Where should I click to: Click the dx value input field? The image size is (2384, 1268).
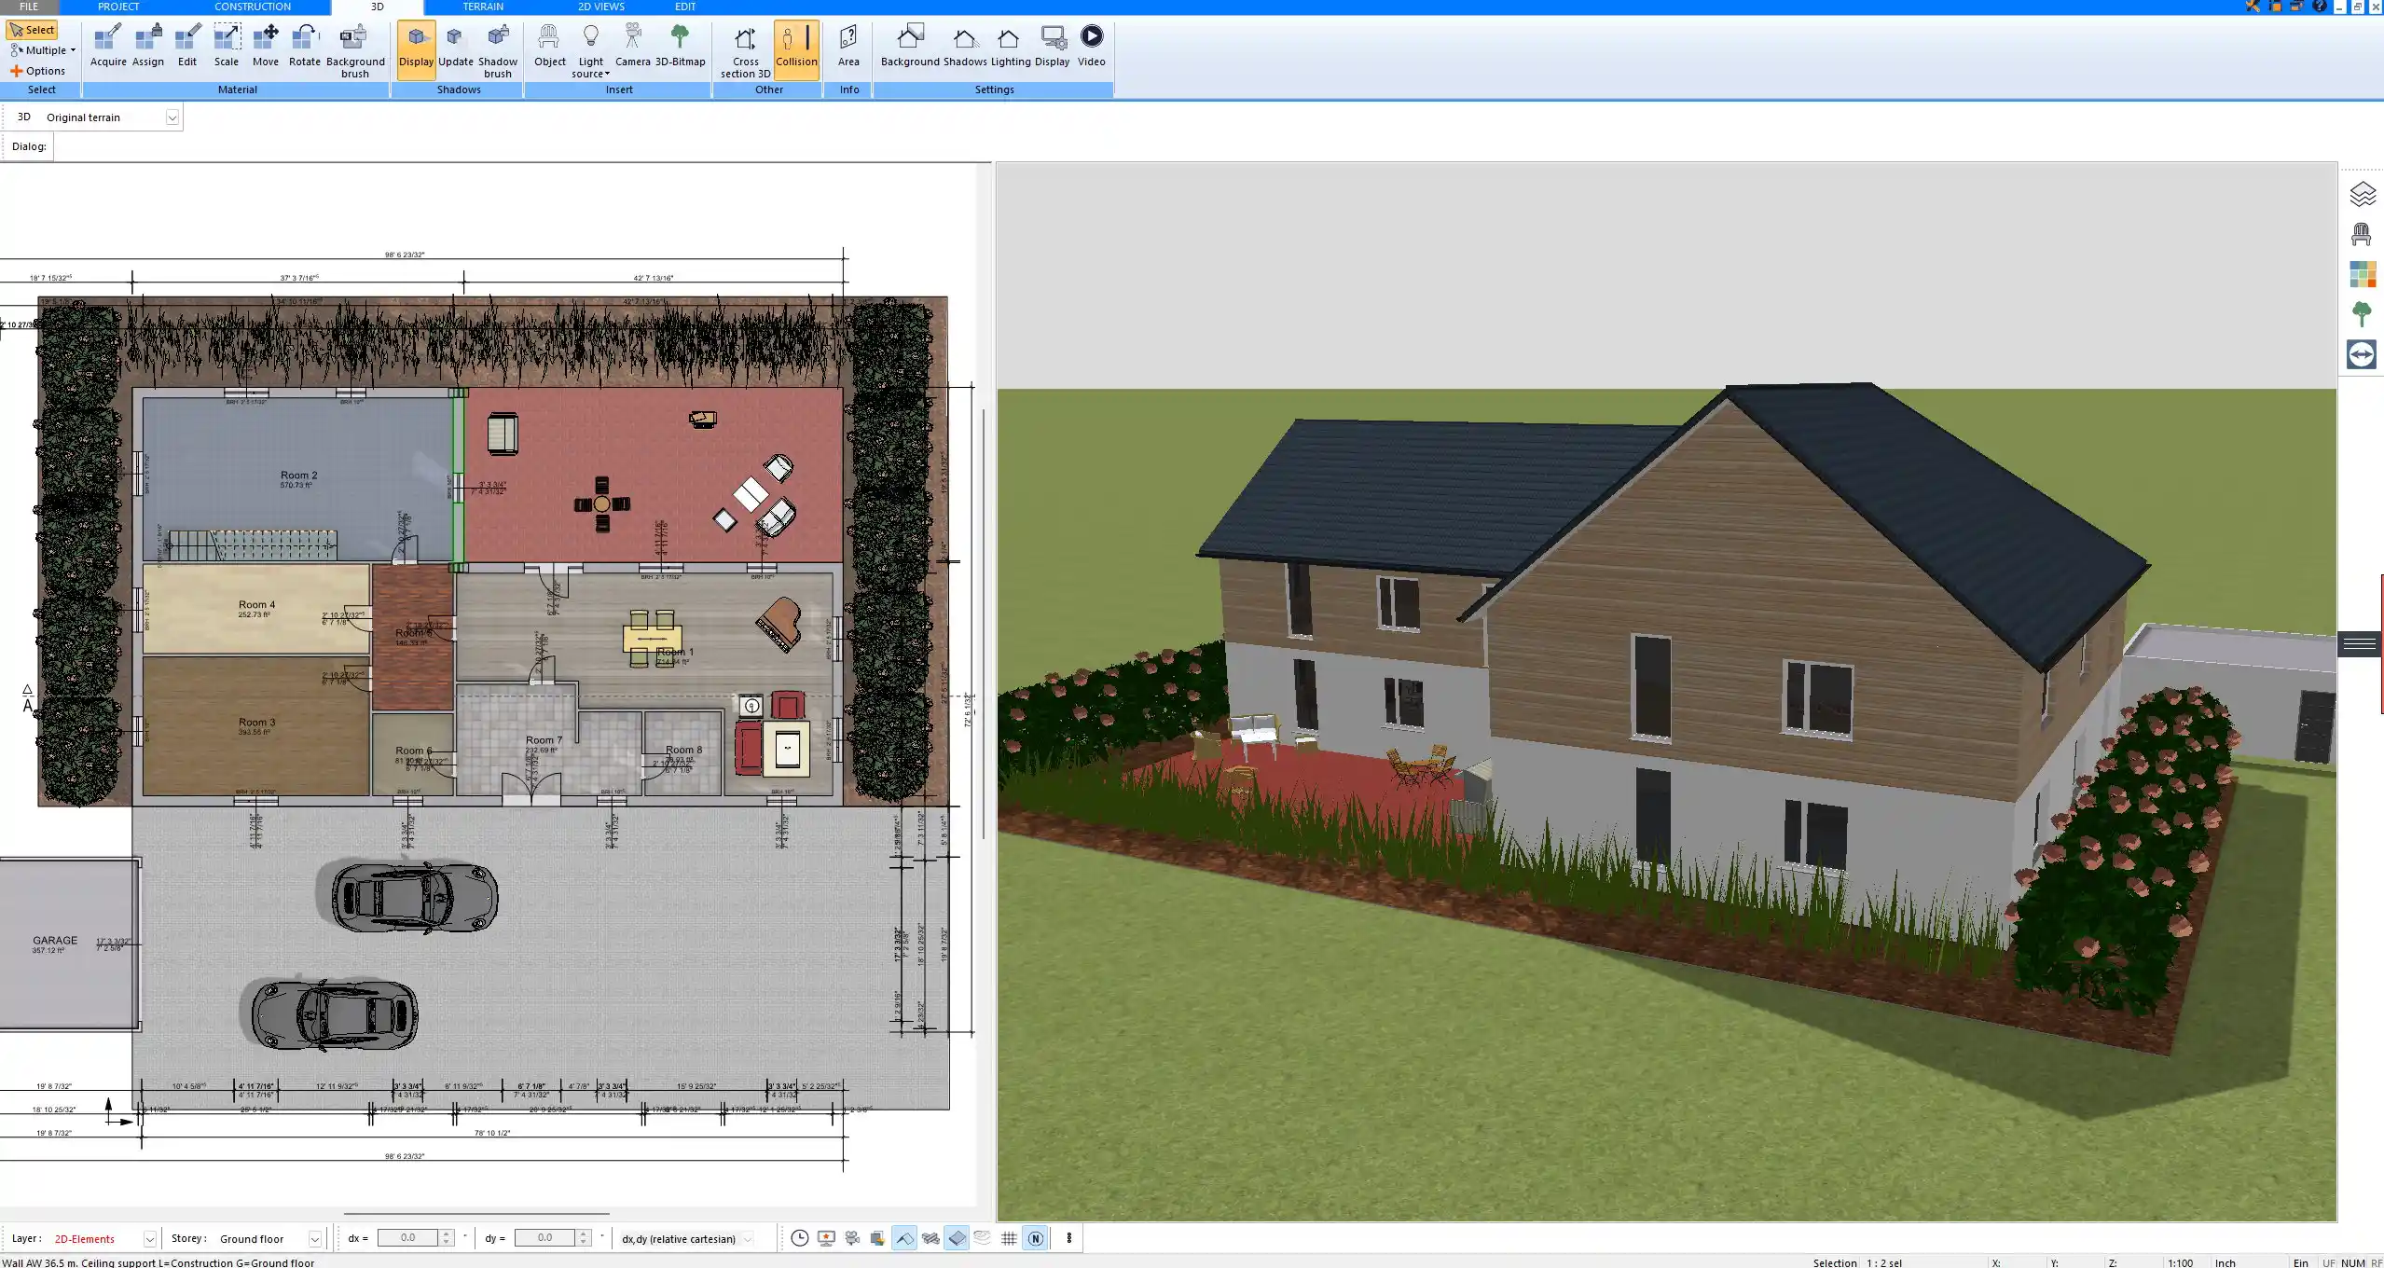coord(407,1238)
